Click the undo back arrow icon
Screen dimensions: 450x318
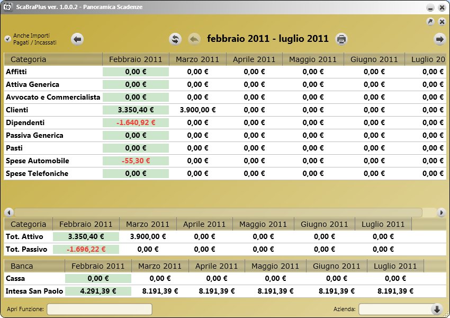click(194, 39)
